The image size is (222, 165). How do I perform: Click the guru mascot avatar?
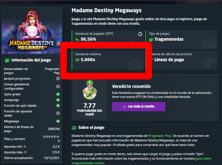pos(90,90)
